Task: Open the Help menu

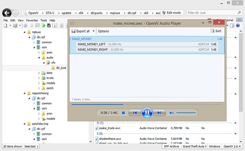Action: pyautogui.click(x=52, y=20)
